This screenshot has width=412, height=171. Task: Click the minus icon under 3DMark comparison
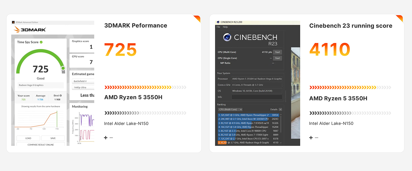click(111, 138)
